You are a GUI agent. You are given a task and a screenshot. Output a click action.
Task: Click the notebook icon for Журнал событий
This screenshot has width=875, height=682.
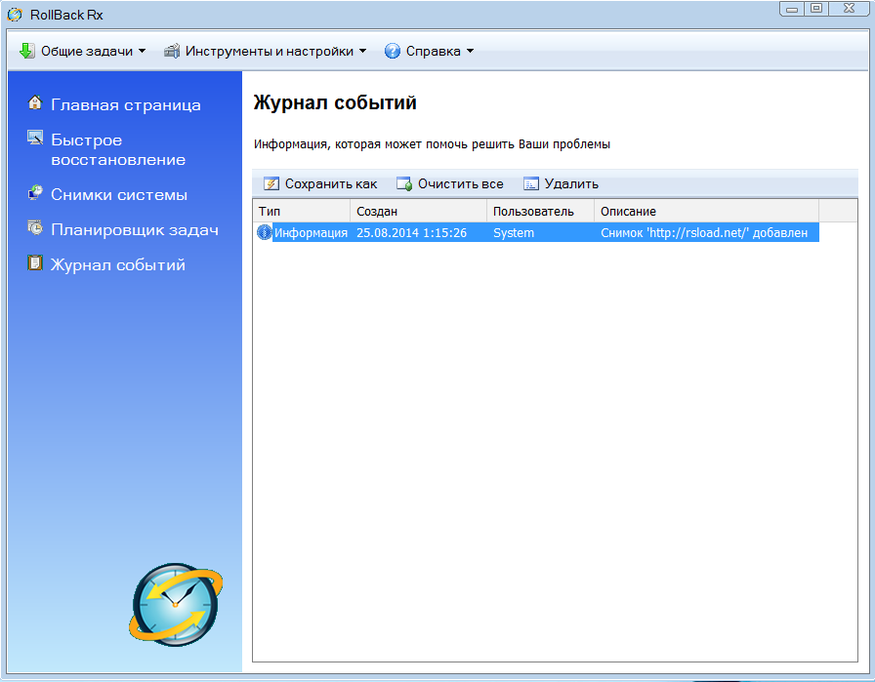pyautogui.click(x=35, y=262)
